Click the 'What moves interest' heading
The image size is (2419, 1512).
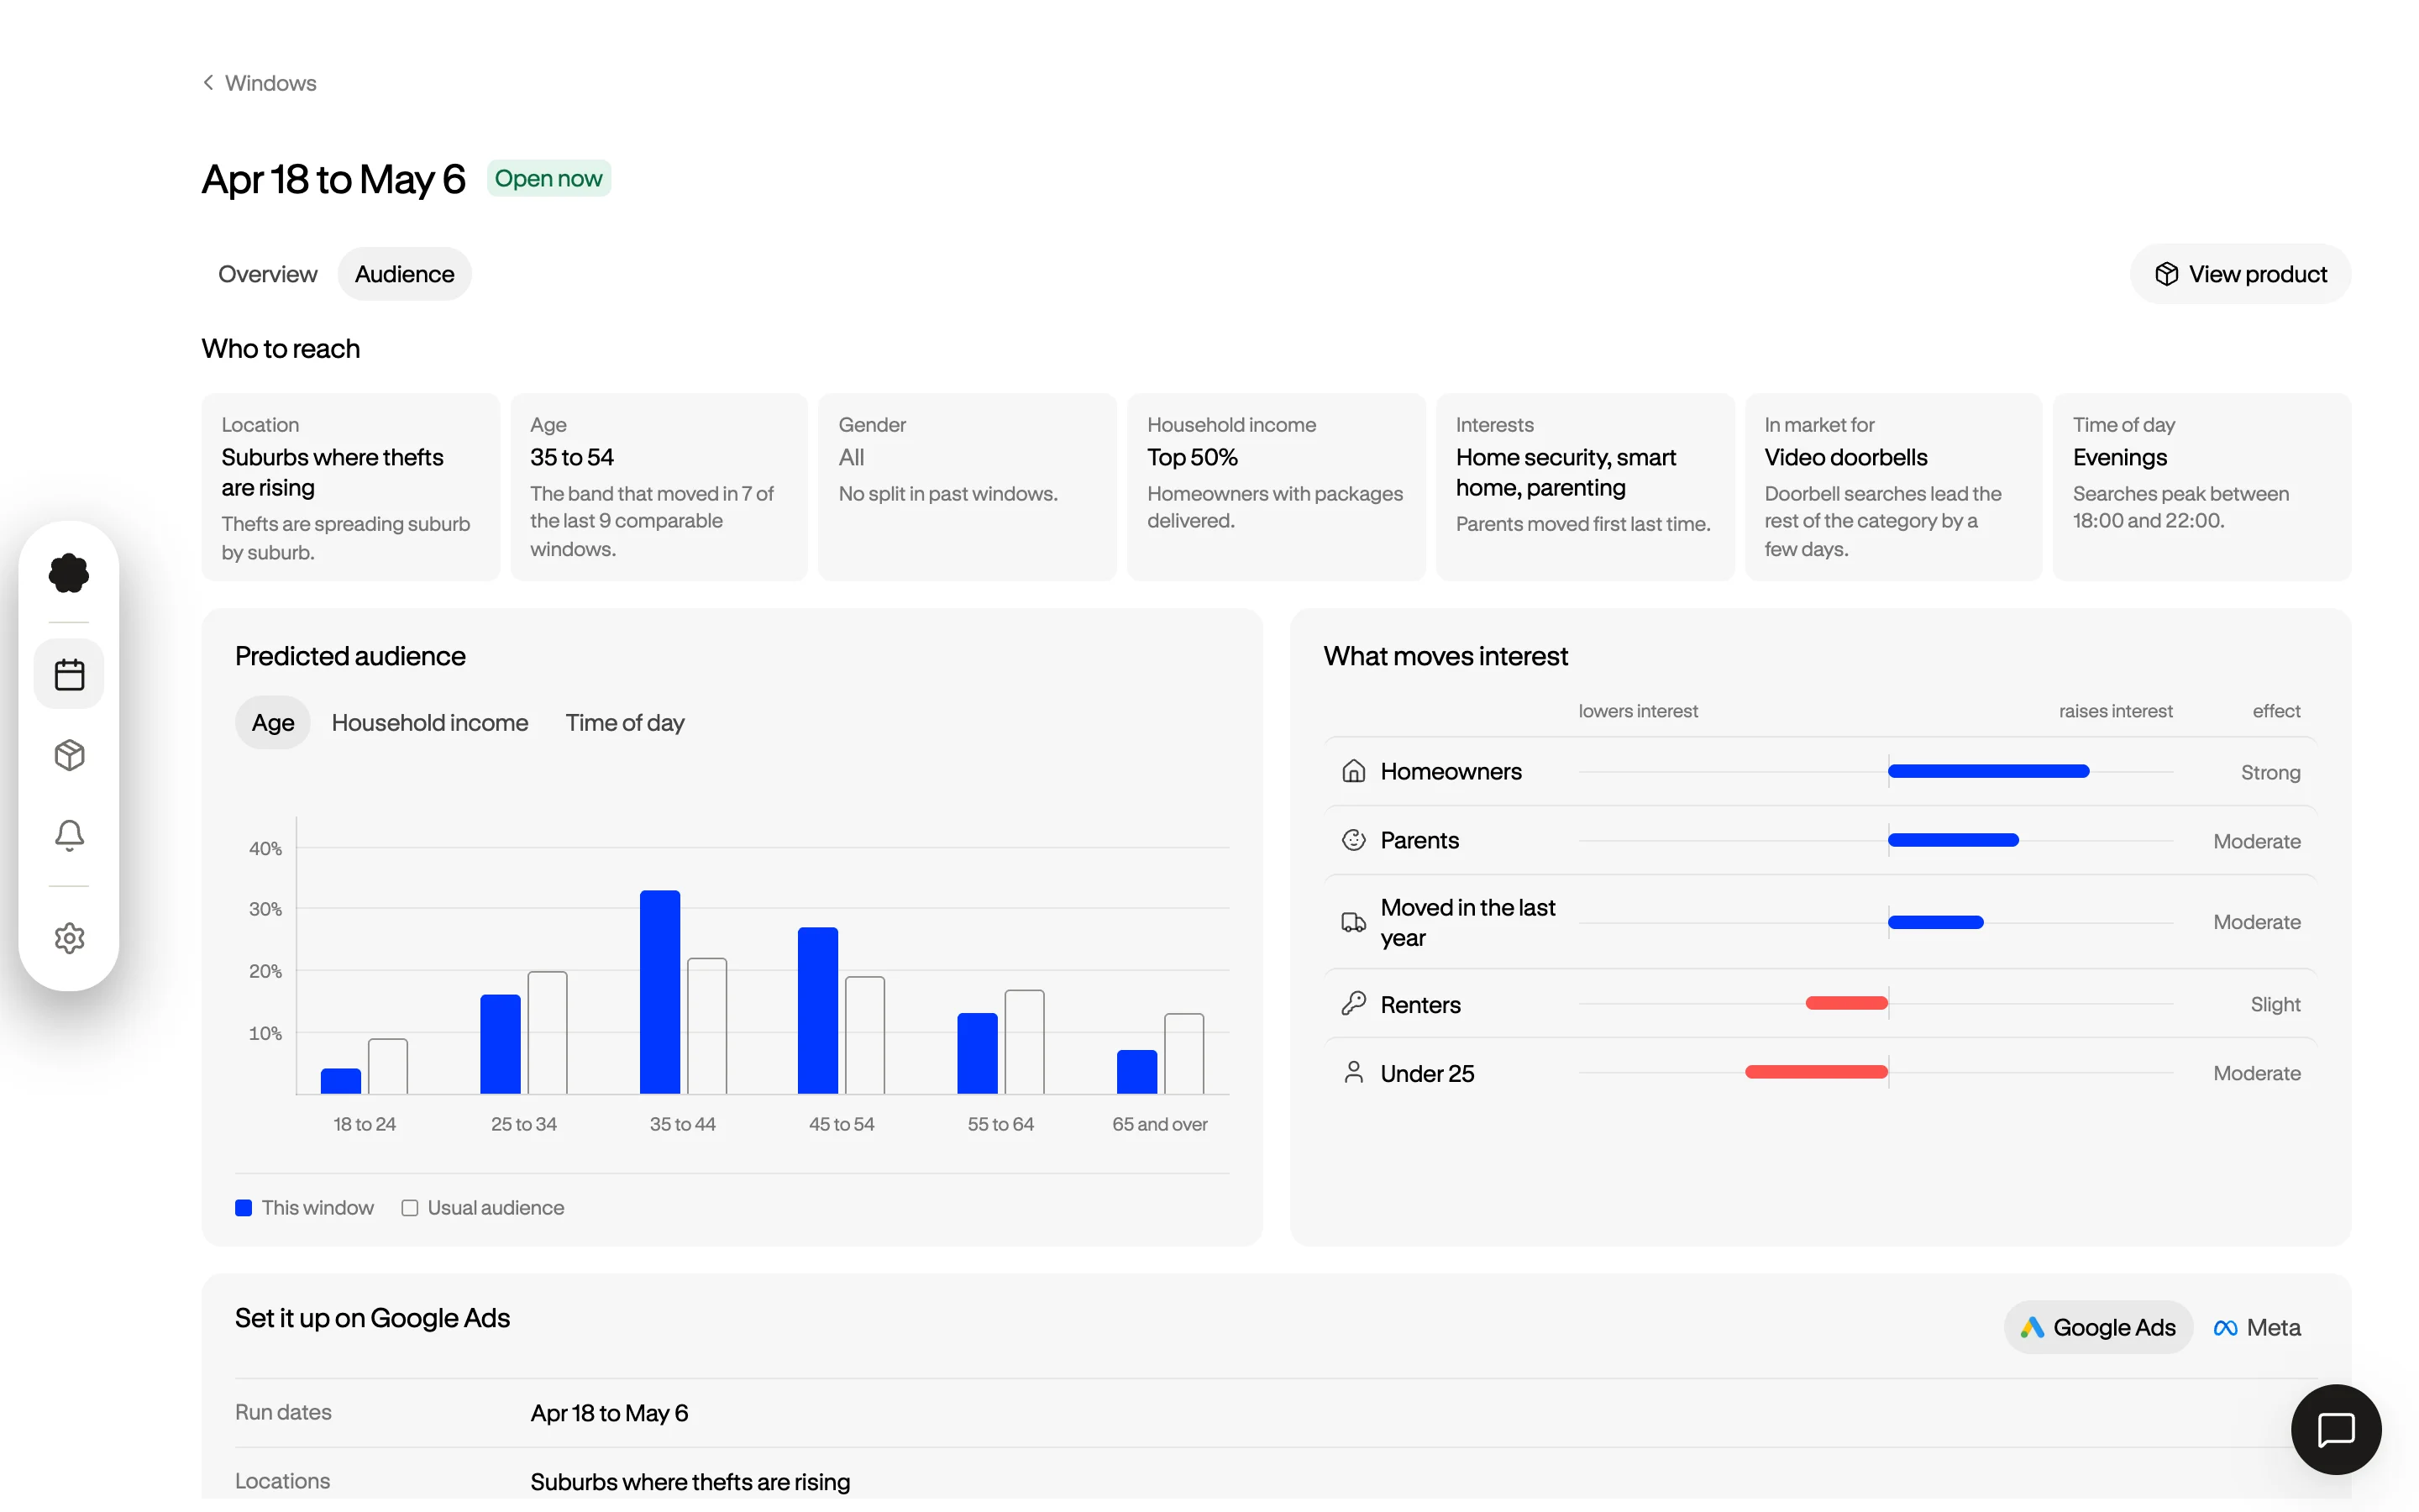pyautogui.click(x=1446, y=656)
